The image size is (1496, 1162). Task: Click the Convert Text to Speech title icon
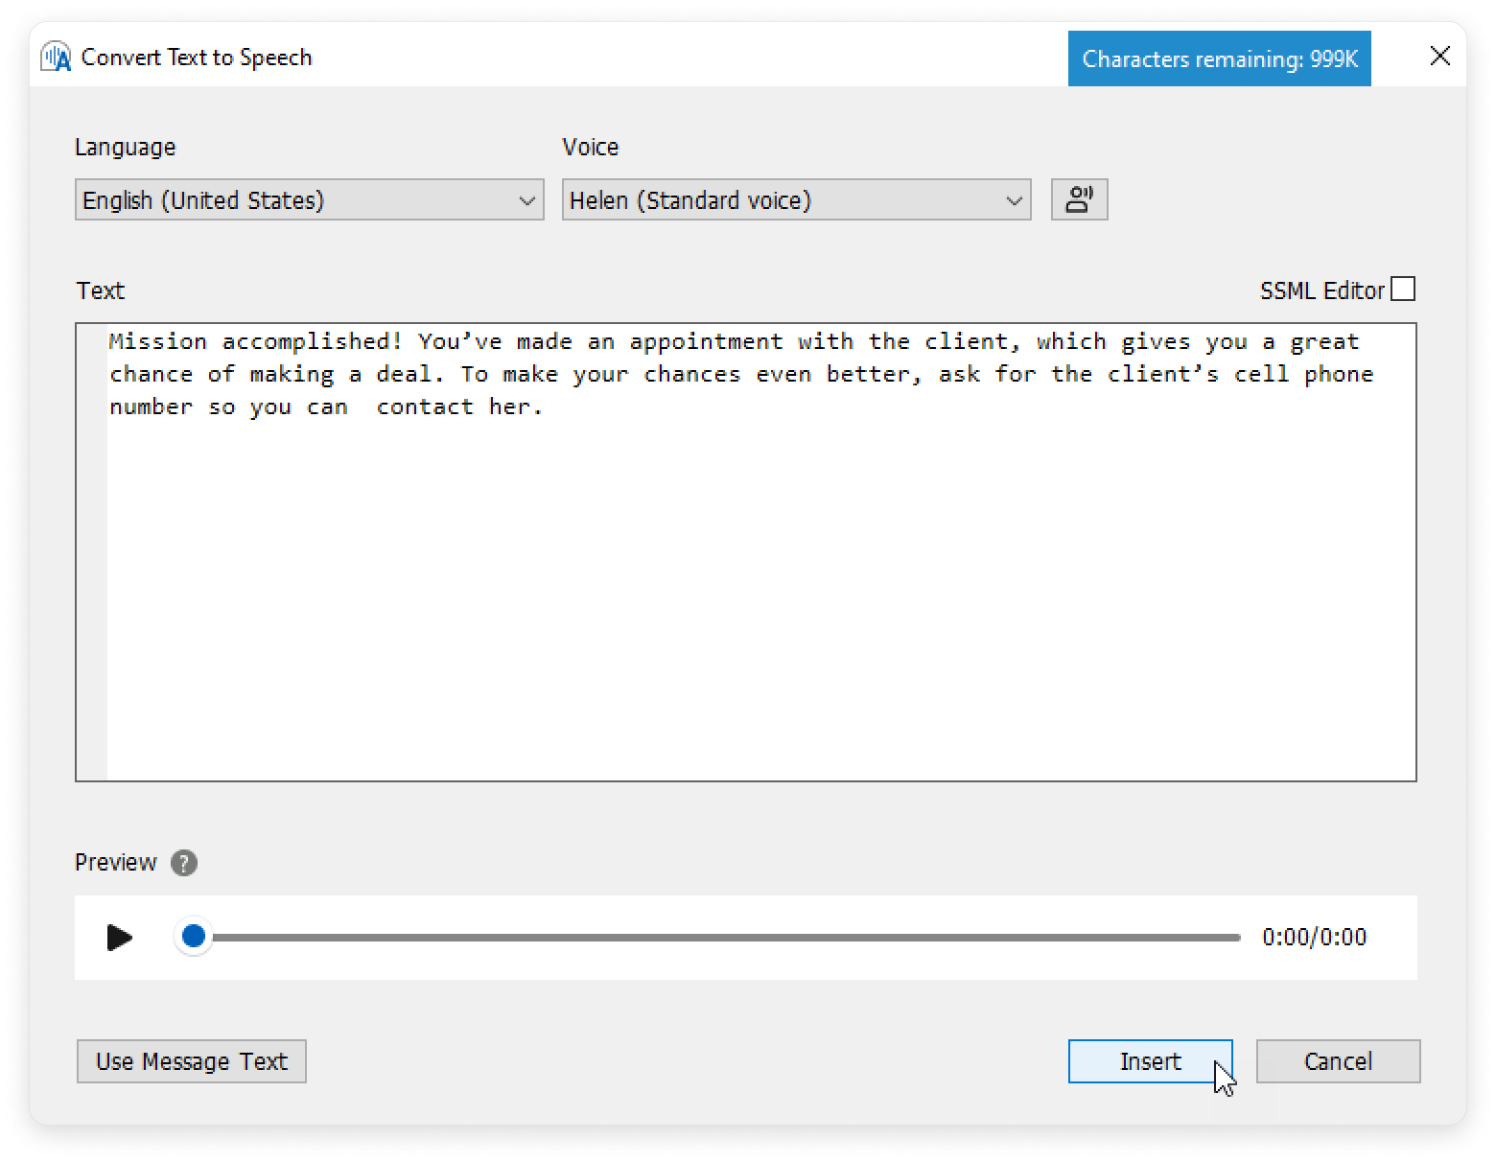57,58
